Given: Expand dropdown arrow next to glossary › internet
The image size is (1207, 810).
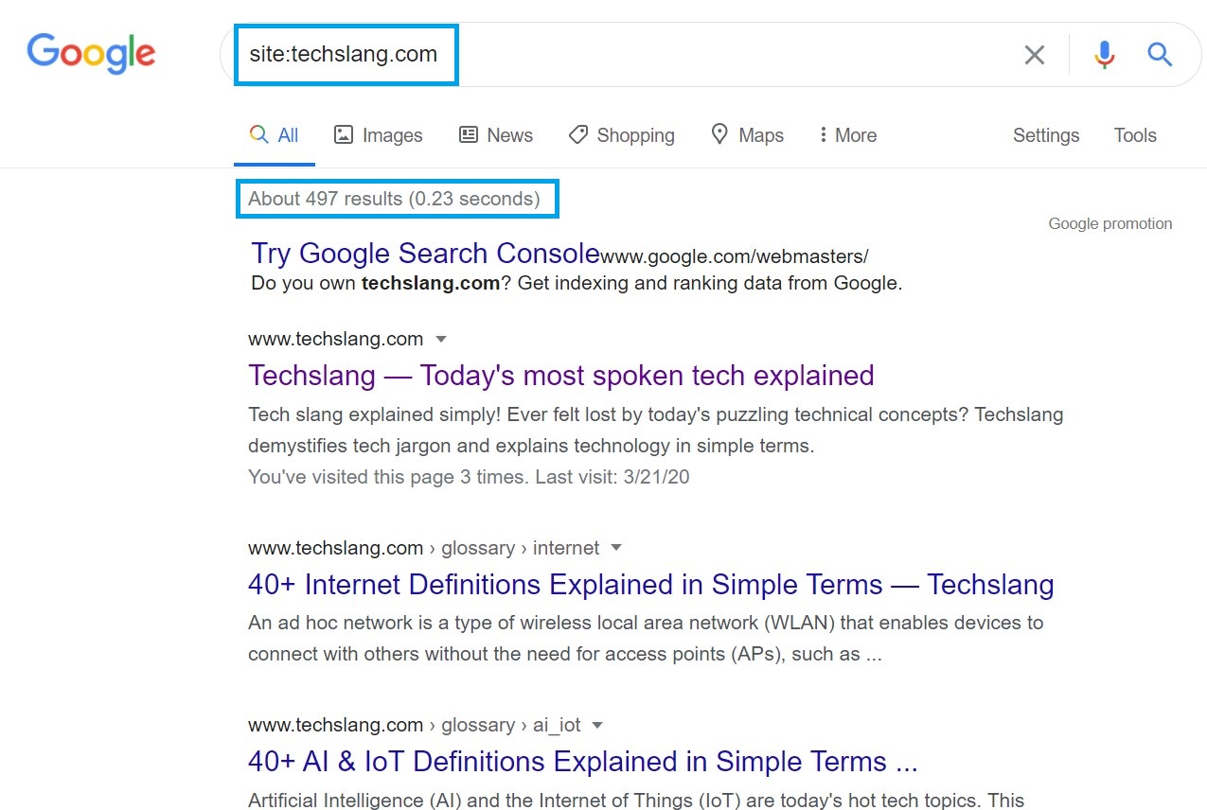Looking at the screenshot, I should (616, 548).
